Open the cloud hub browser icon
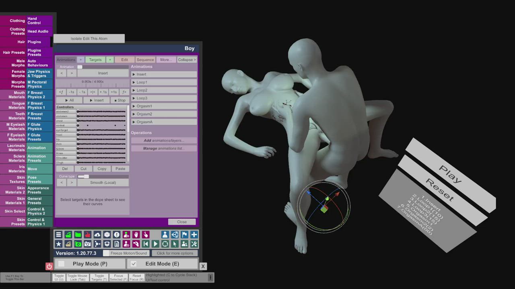 (97, 235)
